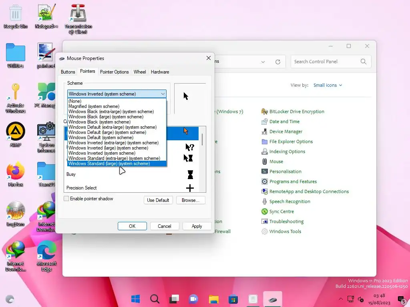Image resolution: width=410 pixels, height=307 pixels.
Task: Choose (None) from the scheme list
Action: (117, 101)
